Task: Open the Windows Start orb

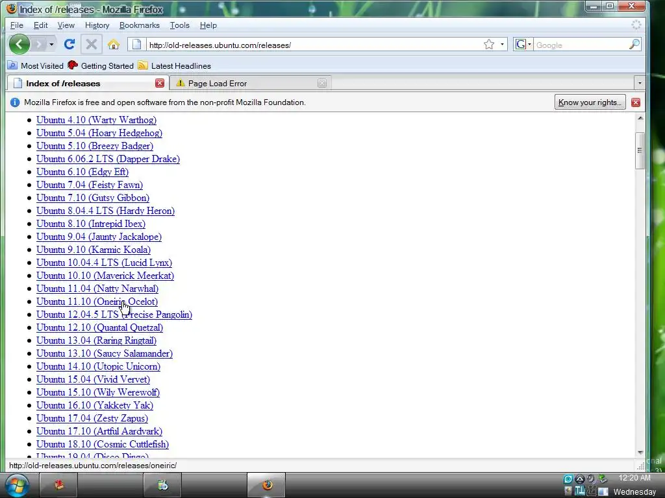Action: [17, 485]
